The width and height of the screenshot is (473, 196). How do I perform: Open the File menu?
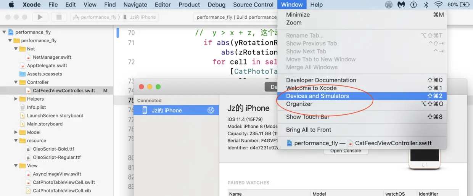(x=53, y=5)
